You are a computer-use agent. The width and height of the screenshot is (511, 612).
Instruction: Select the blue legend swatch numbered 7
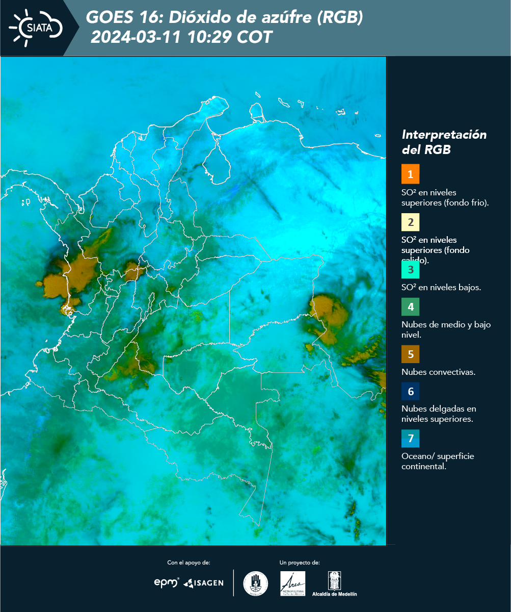pos(410,439)
